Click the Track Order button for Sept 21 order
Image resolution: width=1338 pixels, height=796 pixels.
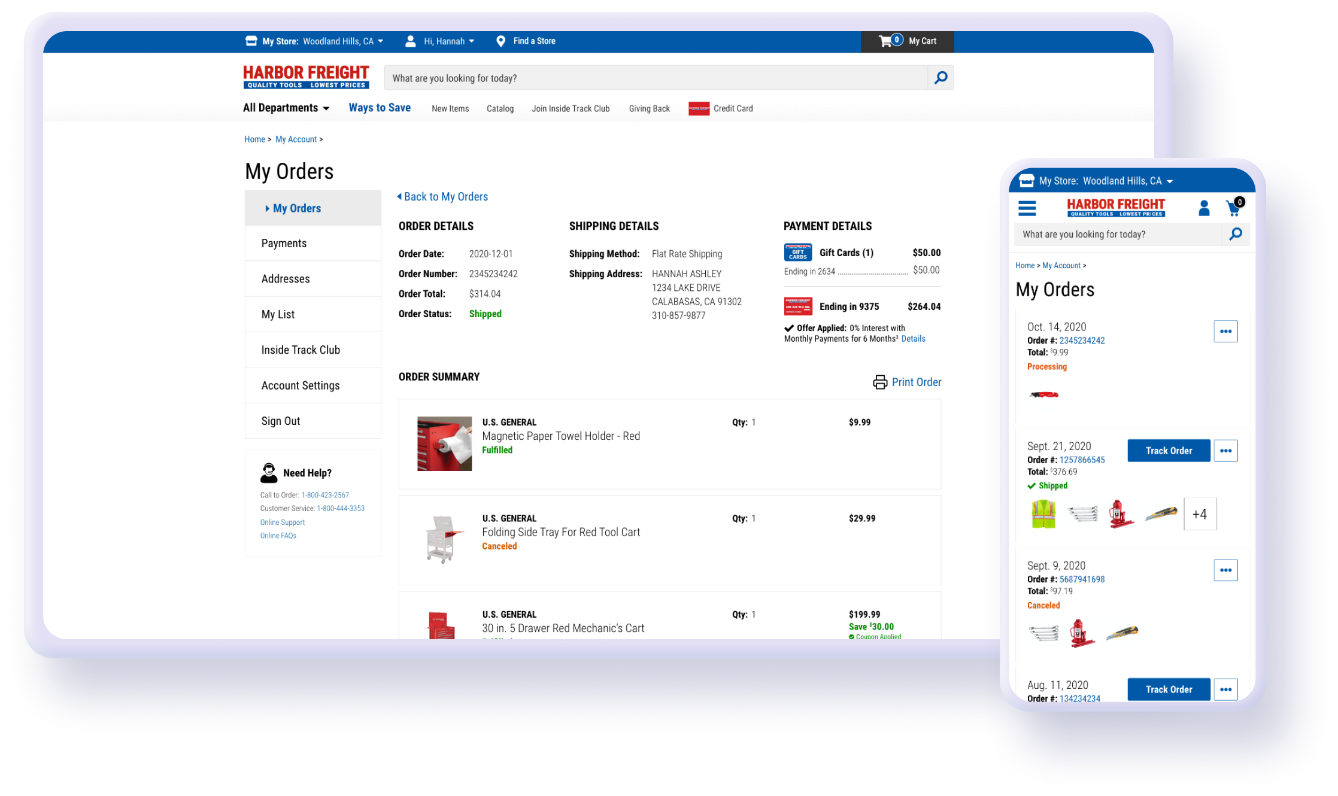pos(1169,450)
